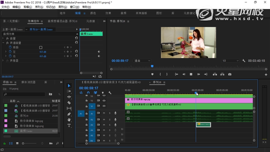Select the Pen tool

point(69,114)
